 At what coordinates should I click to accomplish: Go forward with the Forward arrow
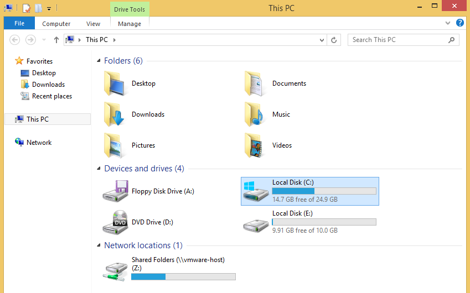[x=30, y=39]
